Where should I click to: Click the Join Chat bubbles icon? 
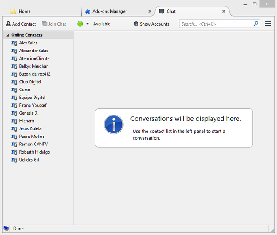coord(44,24)
